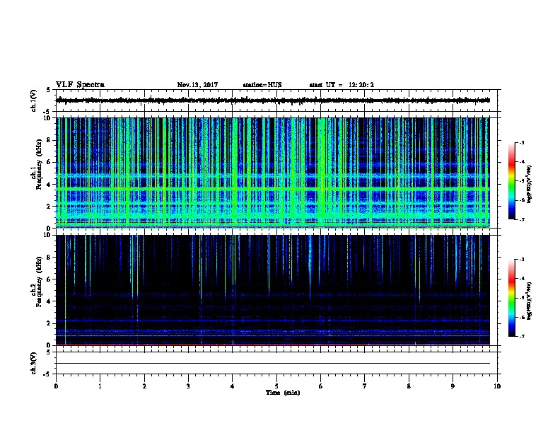Click time axis tick label "2"
This screenshot has width=560, height=433.
[x=144, y=386]
